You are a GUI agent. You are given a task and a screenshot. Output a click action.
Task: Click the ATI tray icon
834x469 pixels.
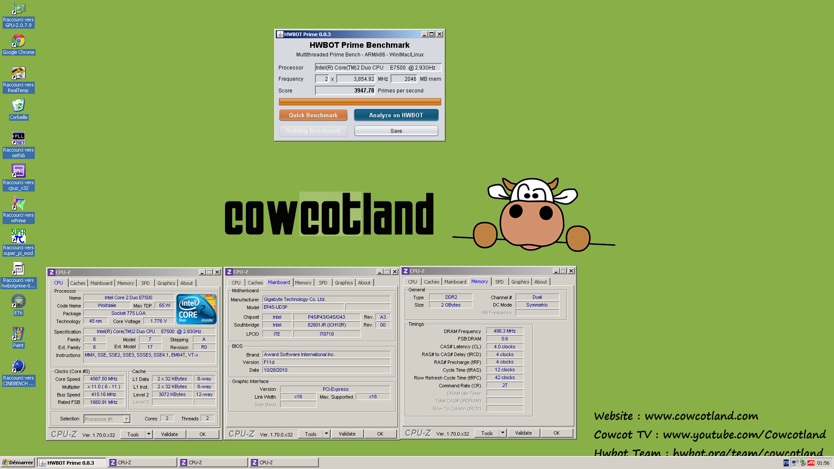(811, 463)
